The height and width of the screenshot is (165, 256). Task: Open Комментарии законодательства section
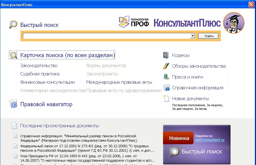[53, 90]
